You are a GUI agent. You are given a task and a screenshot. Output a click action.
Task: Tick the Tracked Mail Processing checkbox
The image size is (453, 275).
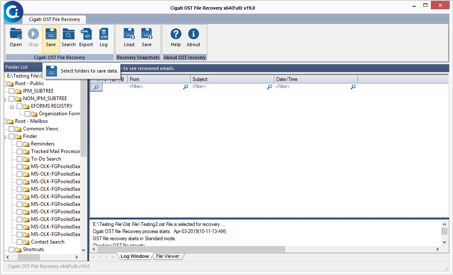(19, 151)
